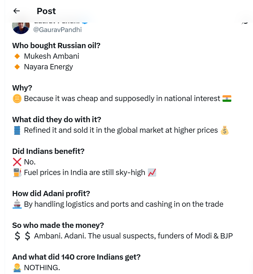Click the shrugging person emoji
Viewport: 253px width, 274px height.
click(17, 268)
